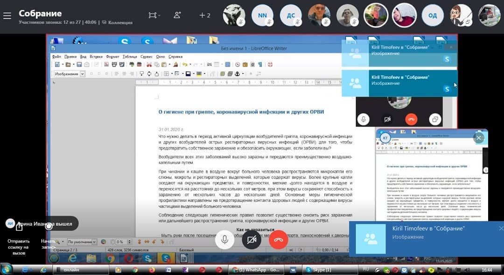
Task: Turn on the main call camera
Action: [252, 240]
